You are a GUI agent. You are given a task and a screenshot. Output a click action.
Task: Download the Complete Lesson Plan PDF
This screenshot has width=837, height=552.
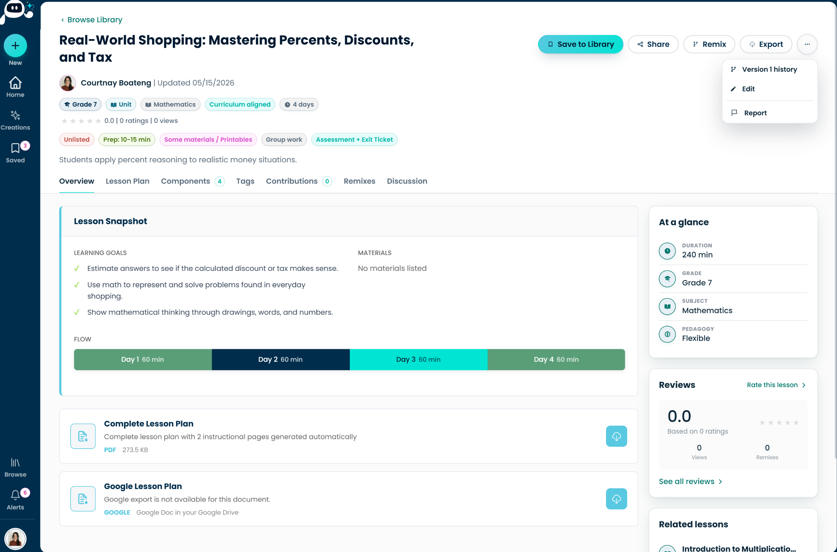(616, 436)
